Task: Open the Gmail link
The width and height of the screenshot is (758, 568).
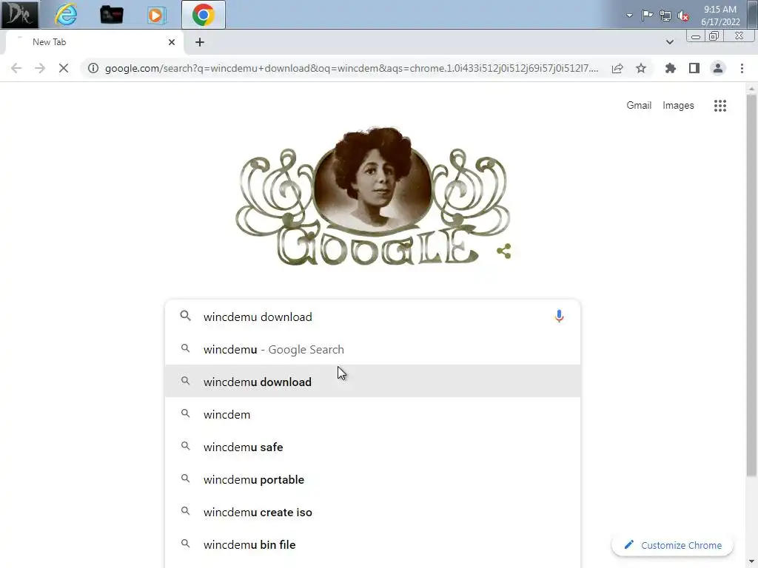Action: click(x=639, y=105)
